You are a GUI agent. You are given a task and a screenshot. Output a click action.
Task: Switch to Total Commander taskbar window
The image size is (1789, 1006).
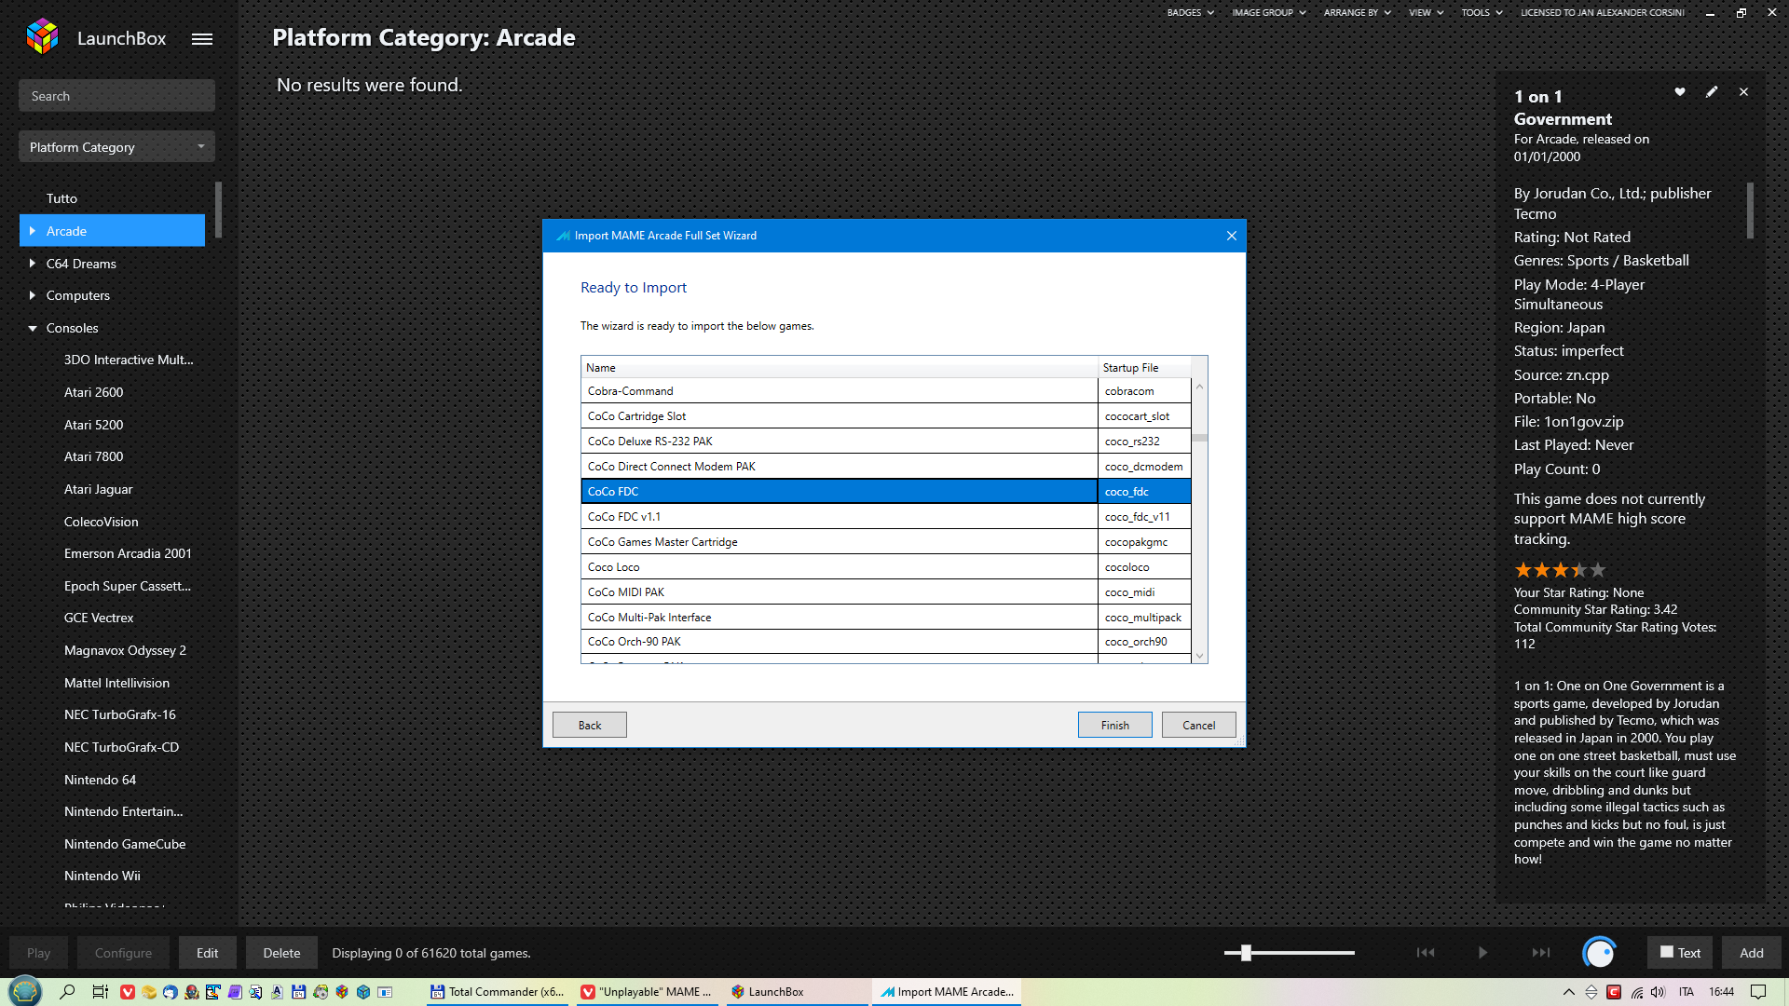[498, 992]
